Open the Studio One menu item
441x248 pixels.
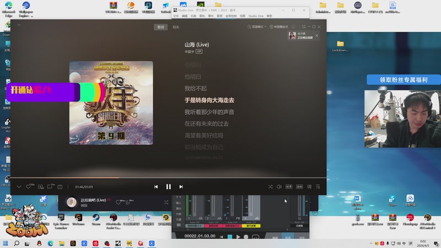coord(256,16)
